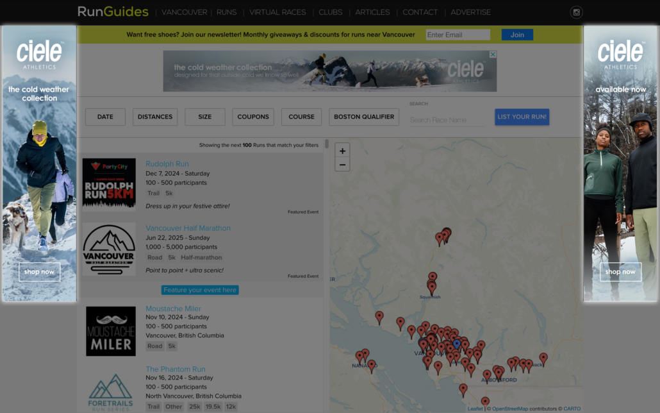660x413 pixels.
Task: Click Feature your event here
Action: click(200, 290)
